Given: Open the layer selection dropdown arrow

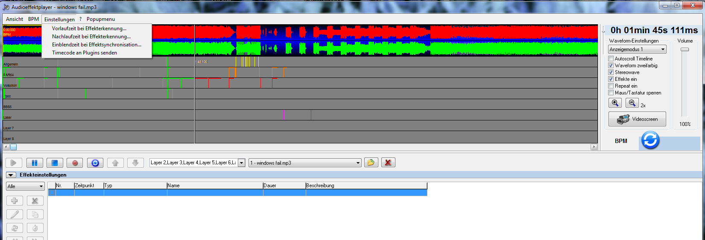Looking at the screenshot, I should pos(242,163).
